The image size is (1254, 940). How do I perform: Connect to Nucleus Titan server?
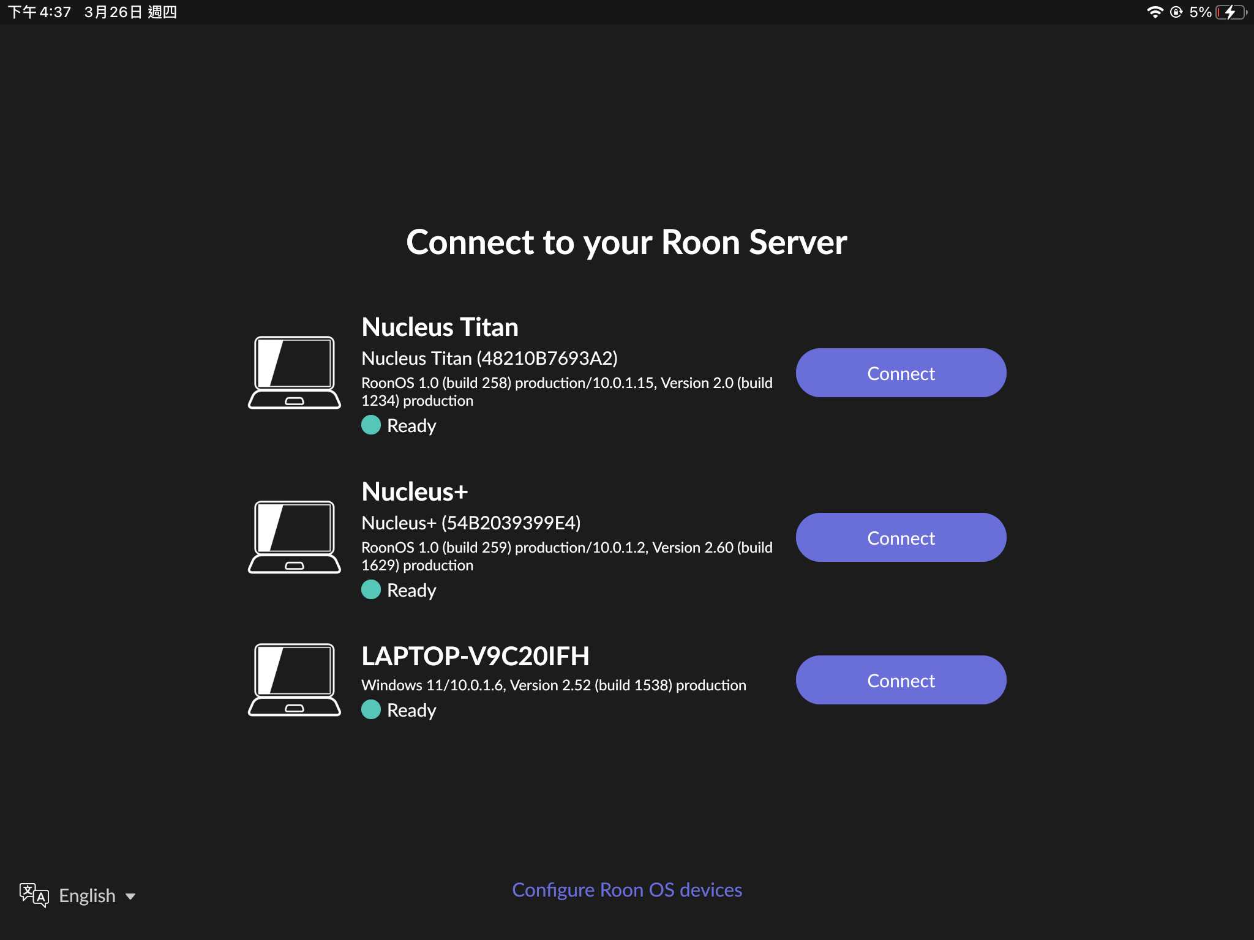click(x=901, y=373)
